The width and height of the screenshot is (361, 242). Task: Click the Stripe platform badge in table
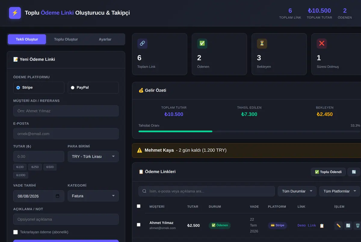(277, 225)
